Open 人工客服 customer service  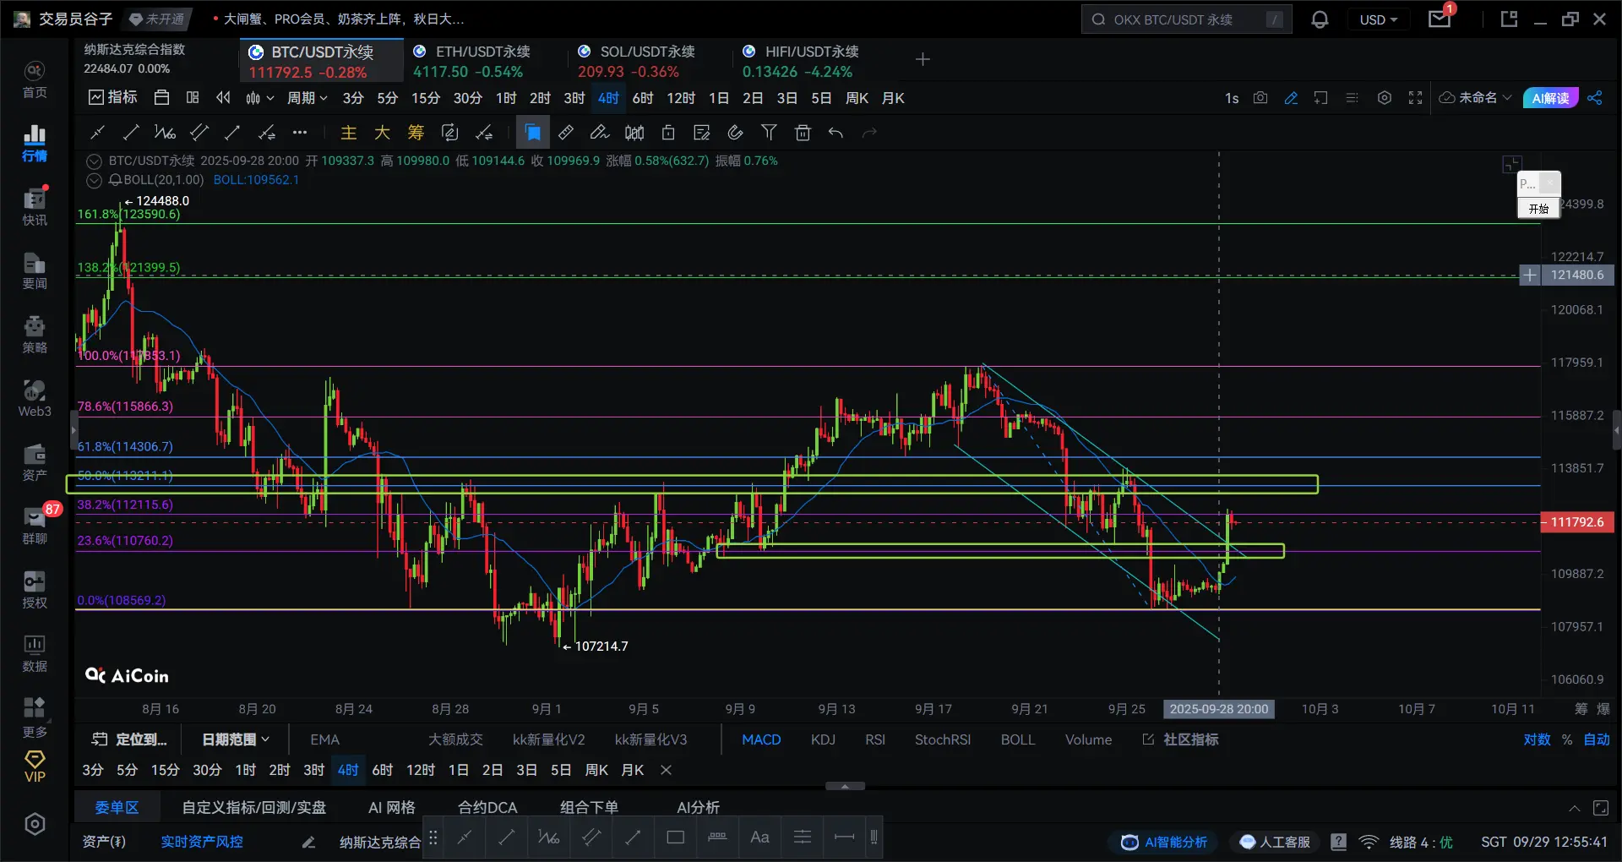[1276, 842]
